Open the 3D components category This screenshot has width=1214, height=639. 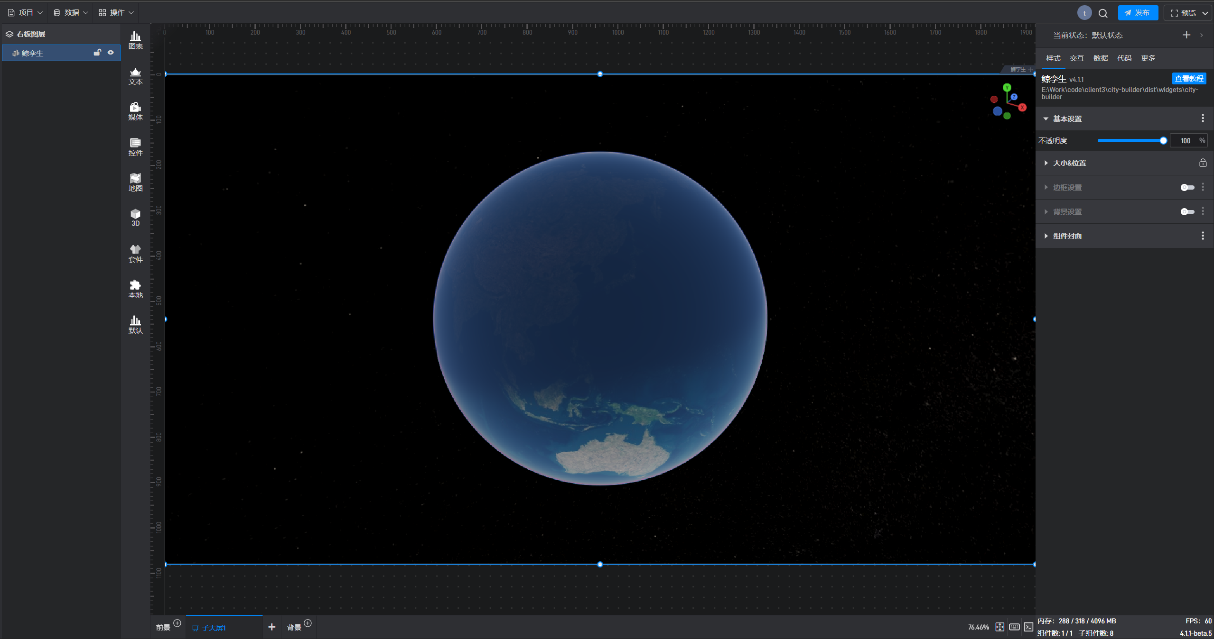135,218
